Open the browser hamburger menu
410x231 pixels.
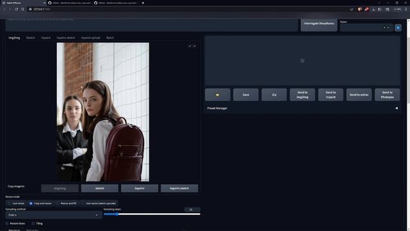pyautogui.click(x=406, y=9)
